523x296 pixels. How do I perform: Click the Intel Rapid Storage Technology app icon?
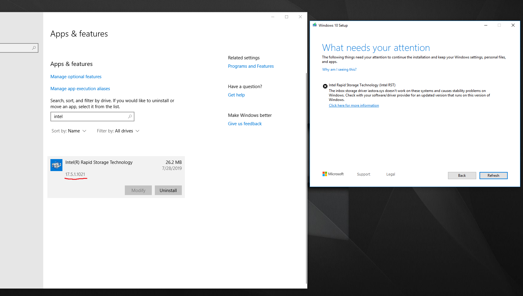pos(56,165)
